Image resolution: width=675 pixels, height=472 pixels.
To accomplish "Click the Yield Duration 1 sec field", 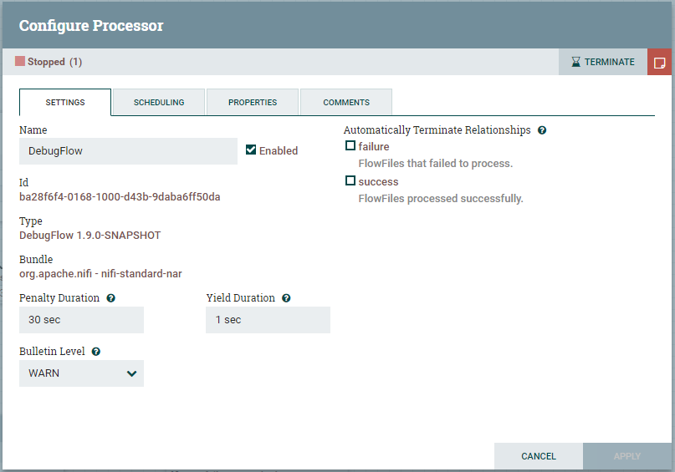I will pyautogui.click(x=268, y=320).
